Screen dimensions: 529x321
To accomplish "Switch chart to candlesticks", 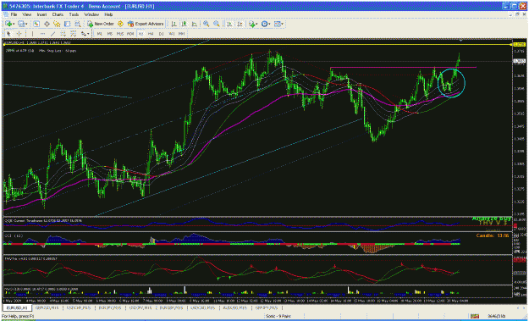I will click(184, 24).
